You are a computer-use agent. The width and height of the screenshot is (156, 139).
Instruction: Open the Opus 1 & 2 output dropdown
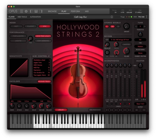click(x=140, y=104)
